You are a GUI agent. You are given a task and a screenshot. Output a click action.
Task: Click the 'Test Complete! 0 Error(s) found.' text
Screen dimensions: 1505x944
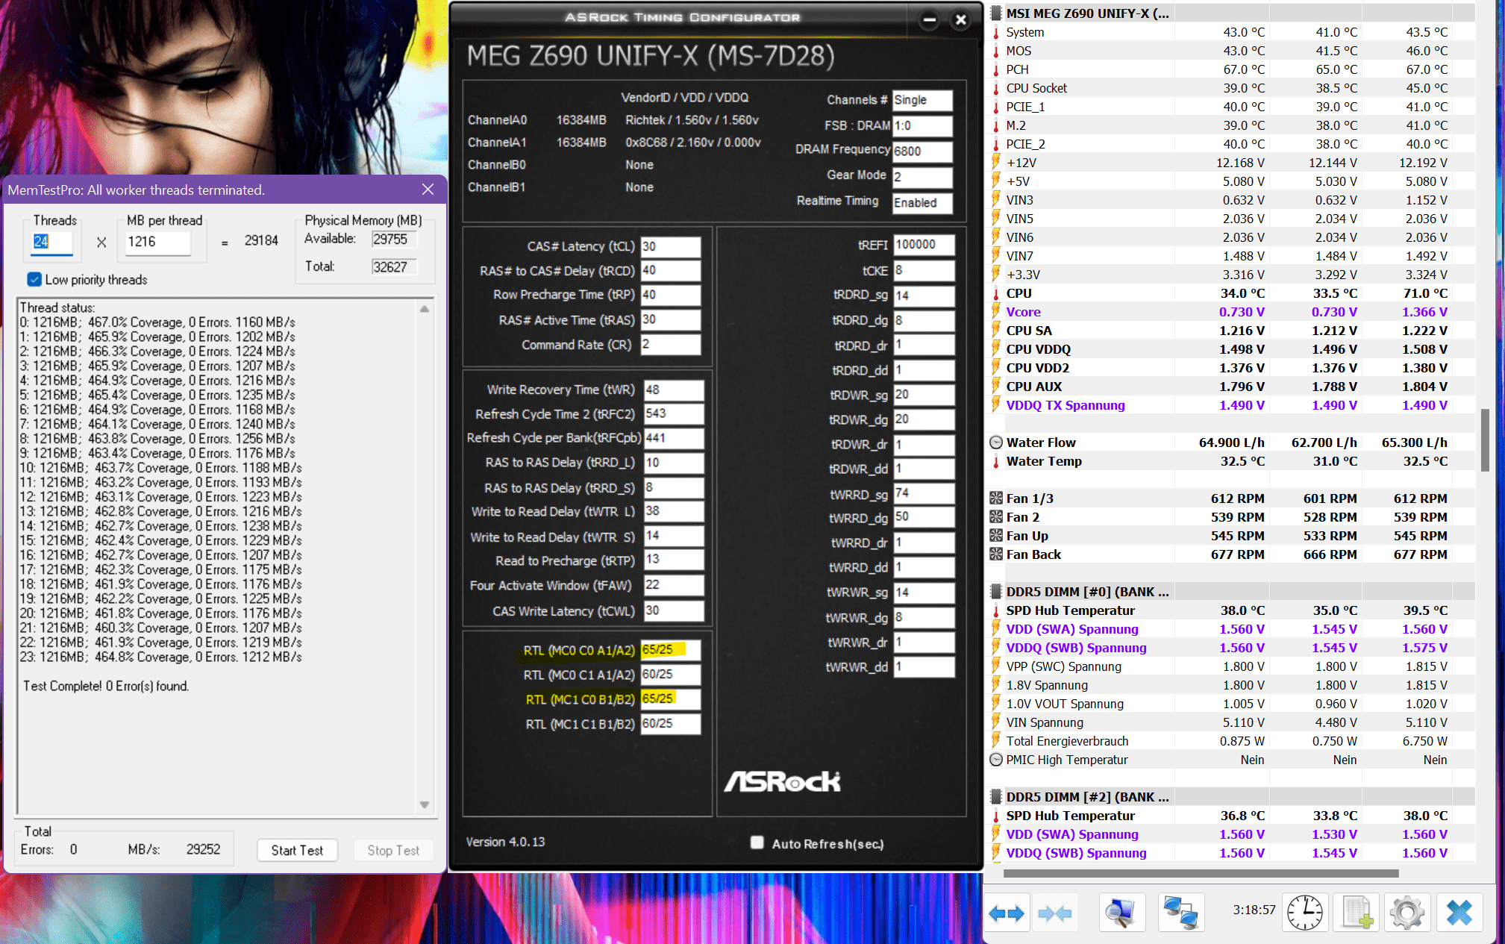(x=106, y=686)
